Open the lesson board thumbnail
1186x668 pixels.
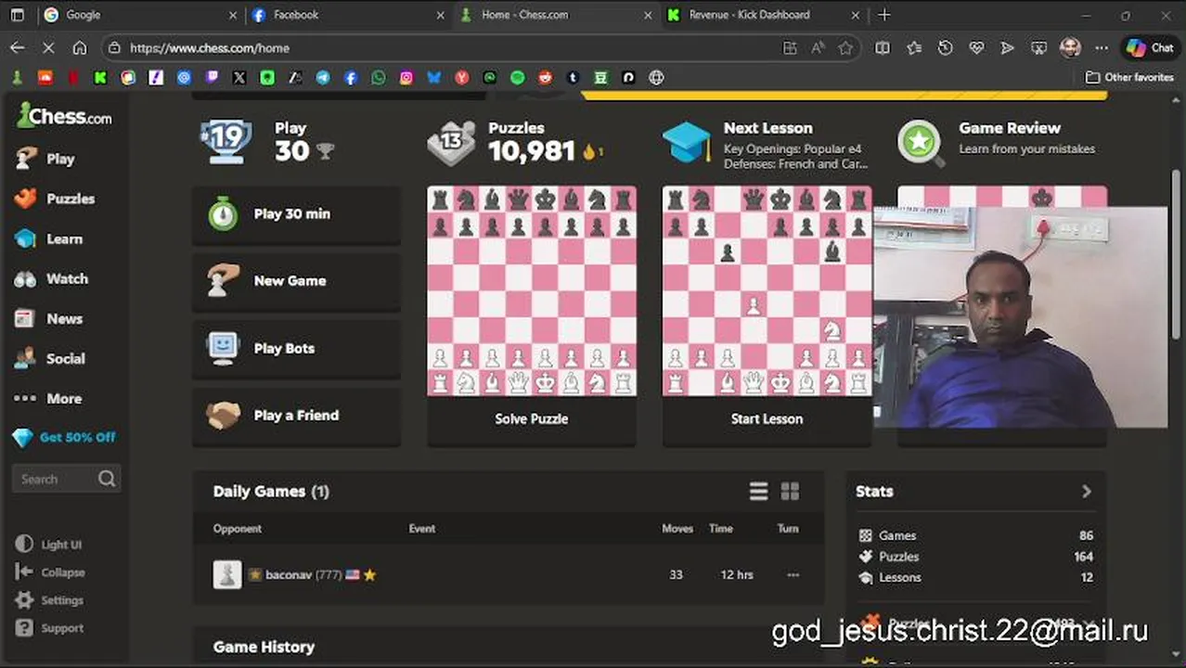(x=767, y=291)
